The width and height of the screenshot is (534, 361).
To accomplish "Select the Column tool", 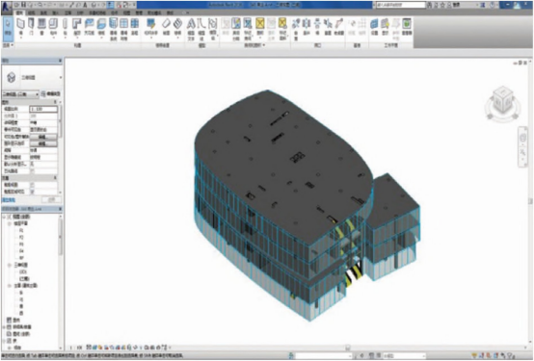I will coord(65,27).
